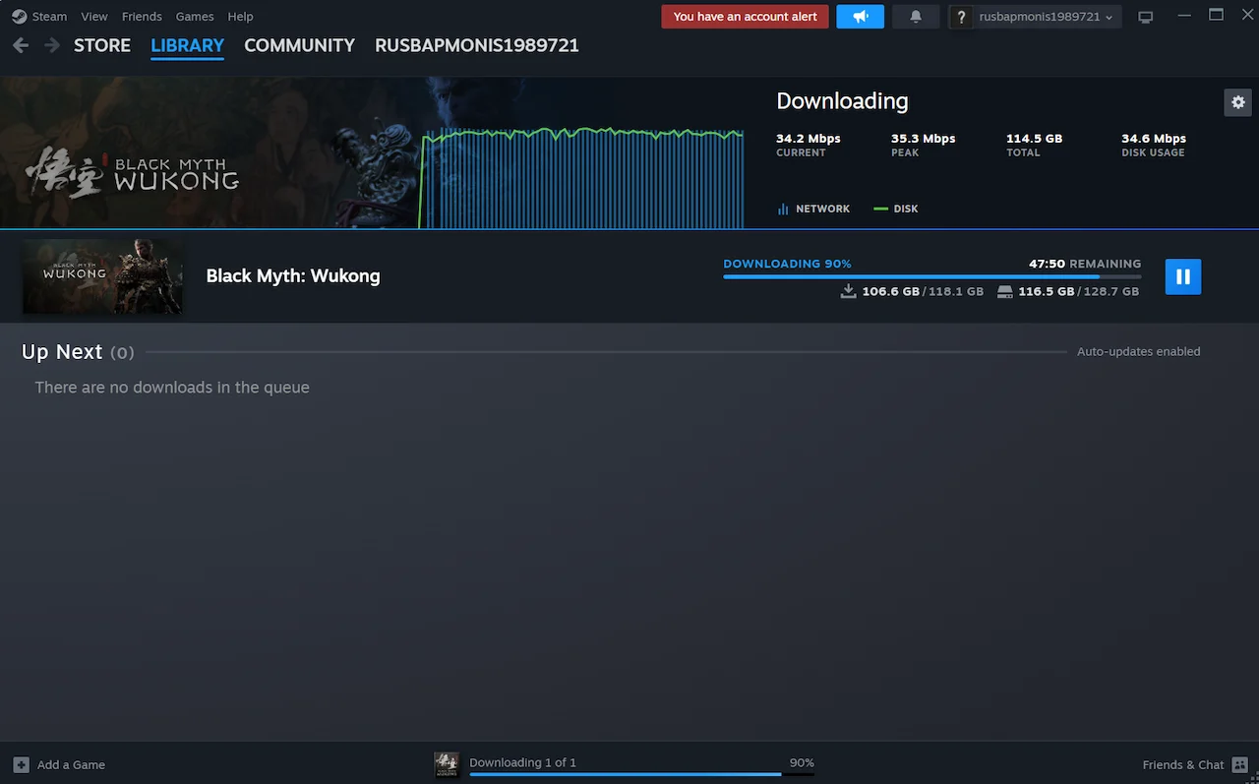
Task: Open the View menu
Action: (94, 16)
